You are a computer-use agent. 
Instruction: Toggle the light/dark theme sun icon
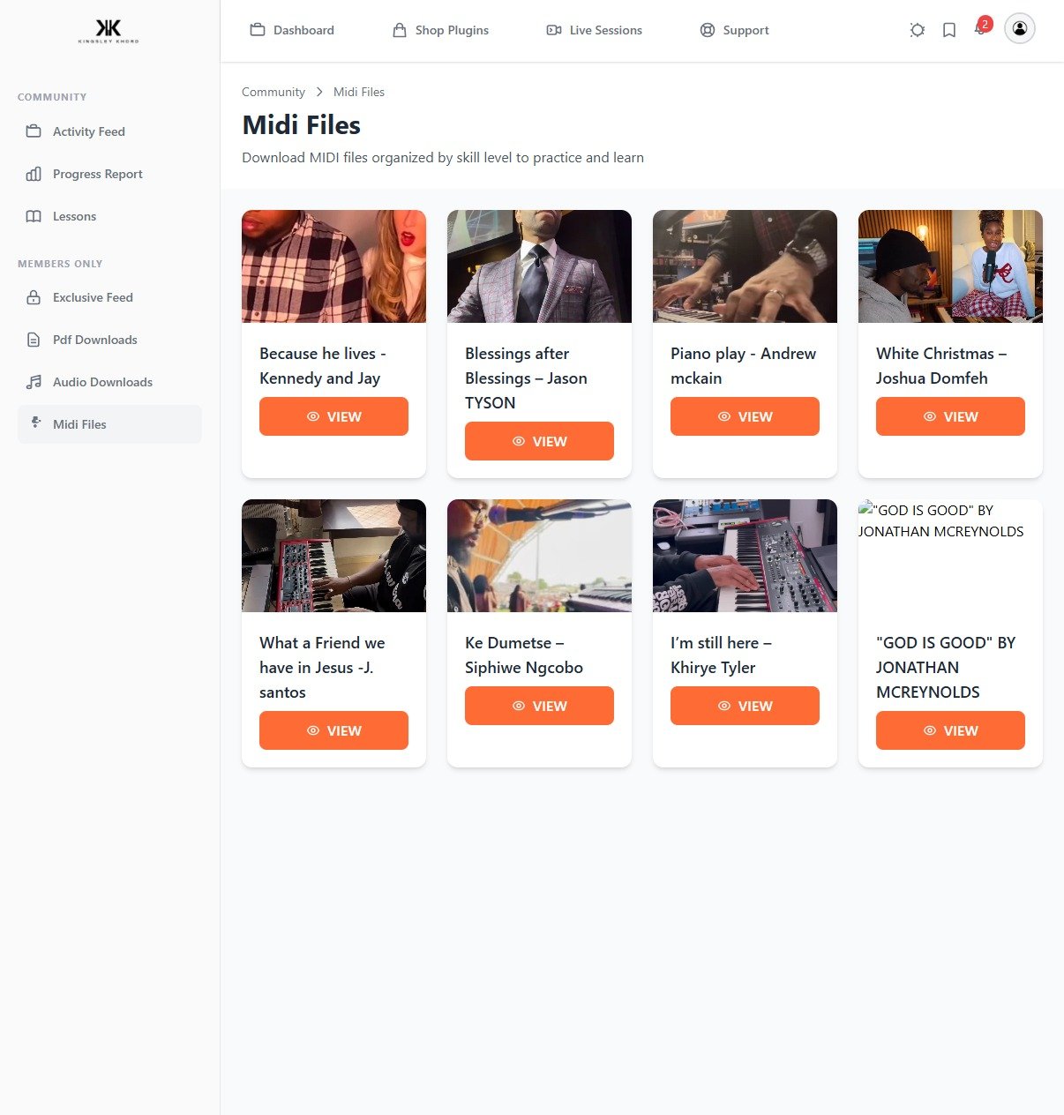click(x=918, y=30)
